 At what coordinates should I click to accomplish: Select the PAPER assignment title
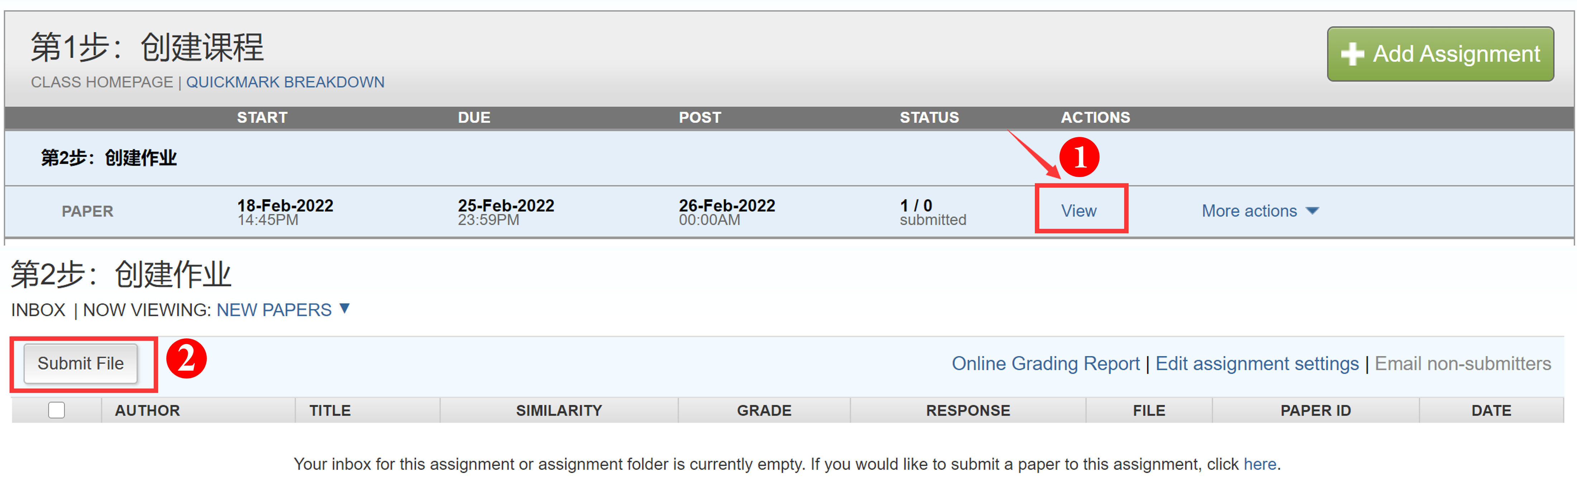(x=87, y=211)
